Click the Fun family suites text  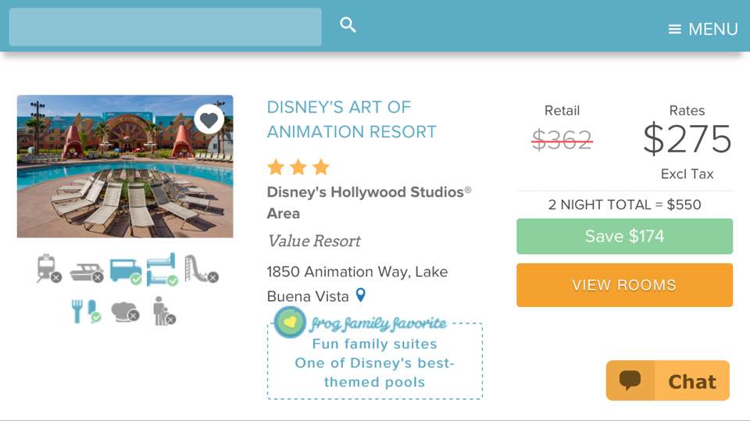pyautogui.click(x=374, y=344)
